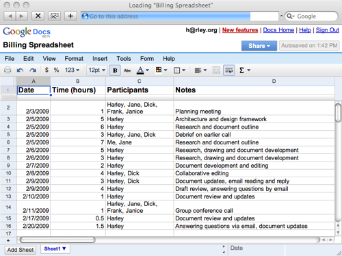The width and height of the screenshot is (342, 256).
Task: Stop page loading with the X button
Action: 38,16
